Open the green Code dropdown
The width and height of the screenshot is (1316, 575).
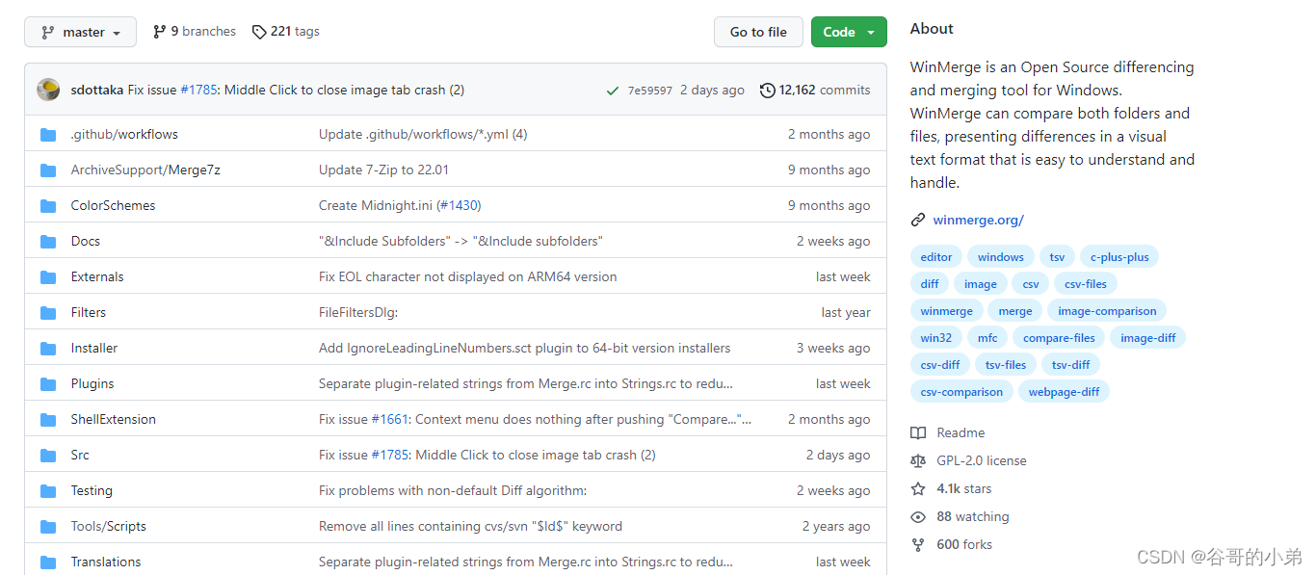click(849, 32)
